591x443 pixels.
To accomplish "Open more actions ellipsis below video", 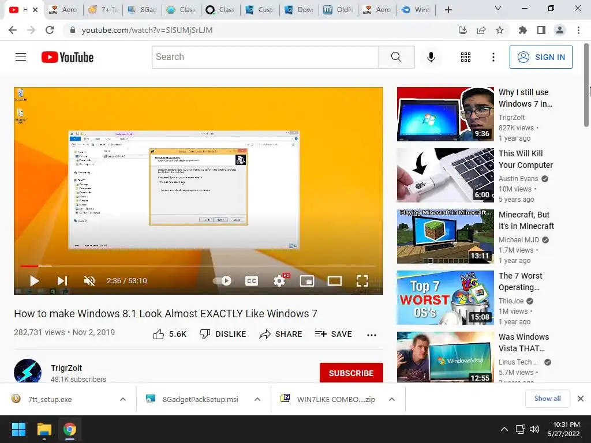I will point(372,335).
